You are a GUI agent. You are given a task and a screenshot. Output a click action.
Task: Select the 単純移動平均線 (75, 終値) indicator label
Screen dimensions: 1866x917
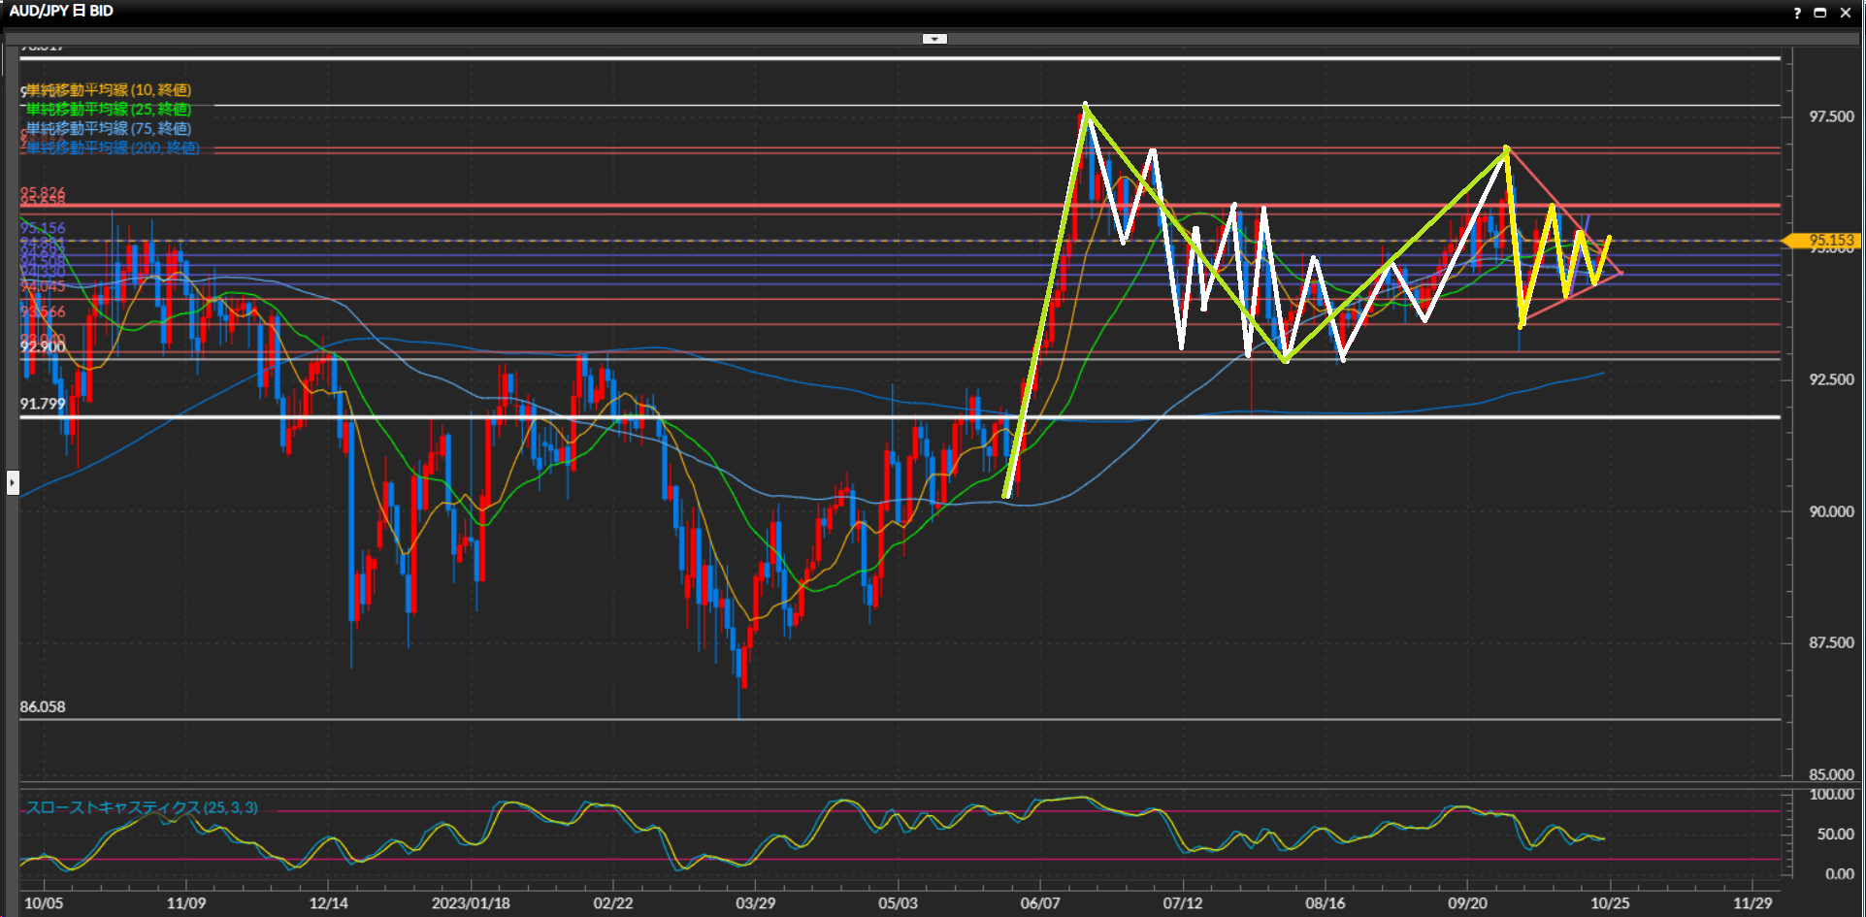pyautogui.click(x=109, y=129)
